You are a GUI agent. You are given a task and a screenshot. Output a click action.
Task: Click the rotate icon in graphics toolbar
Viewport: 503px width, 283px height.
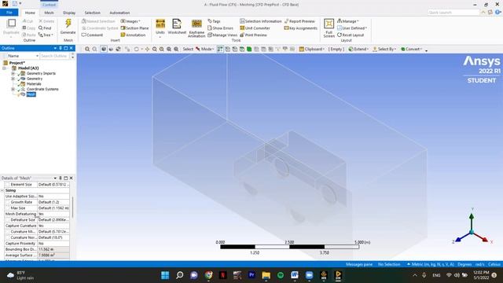click(x=136, y=49)
